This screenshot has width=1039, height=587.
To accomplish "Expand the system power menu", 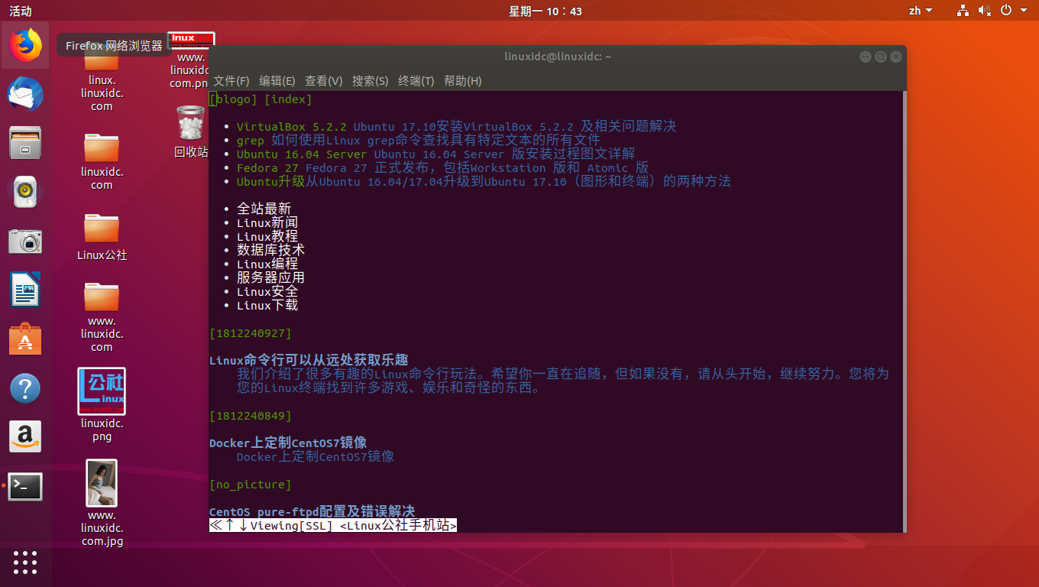I will (1006, 10).
